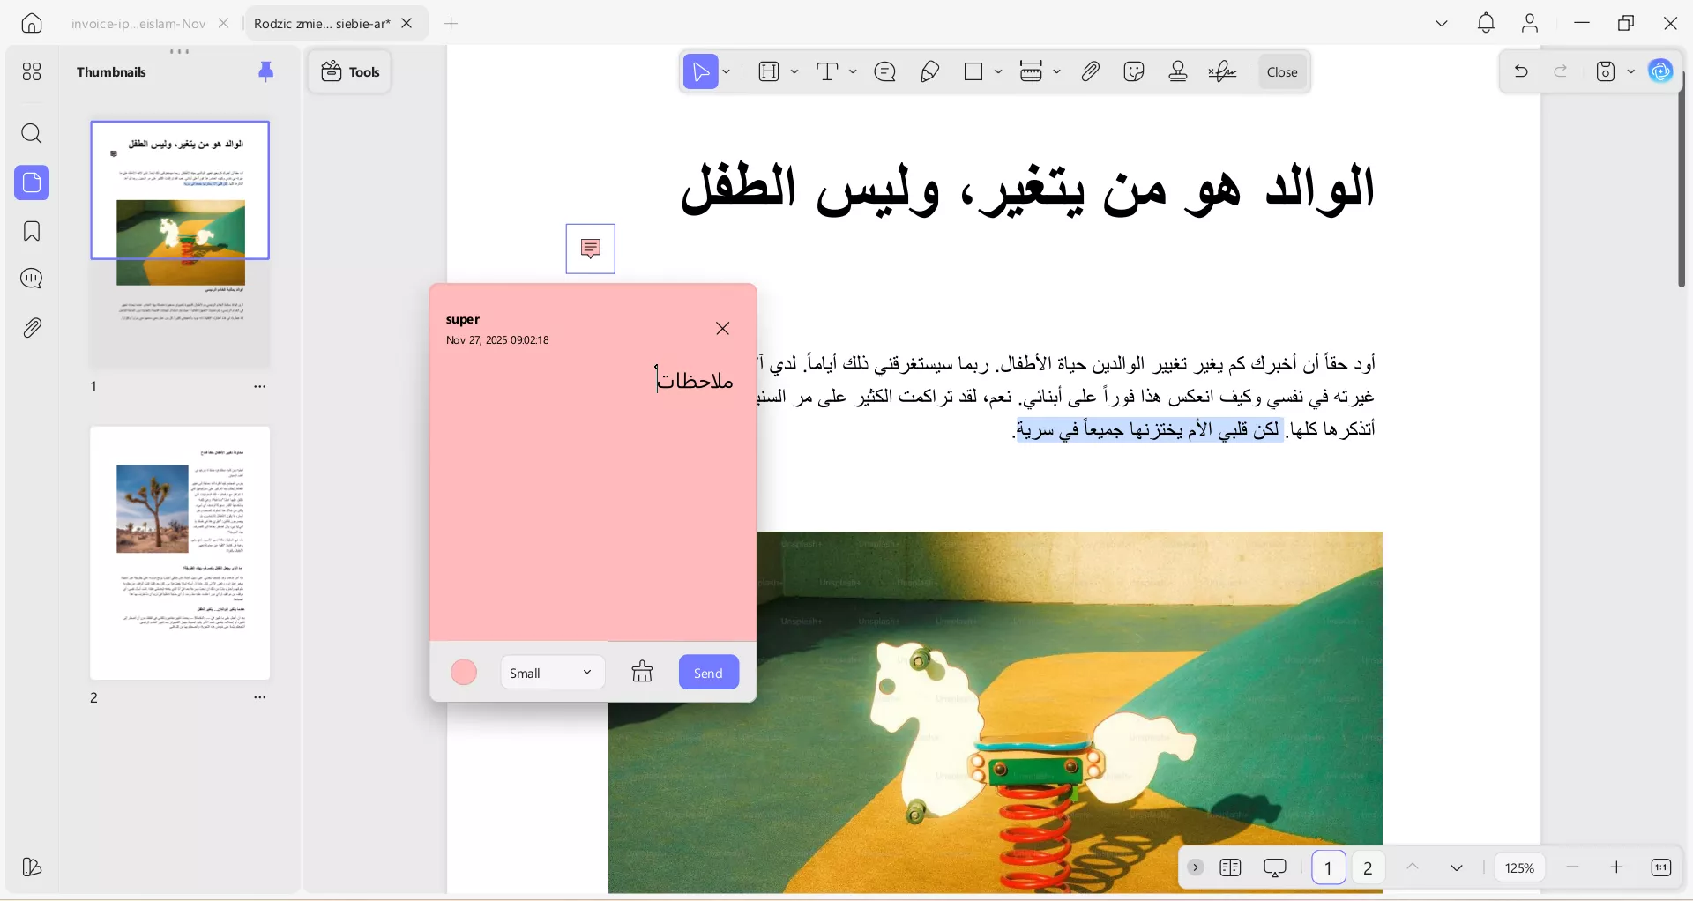Expand the tab list chevron in title bar
Viewport: 1693px width, 901px height.
(1442, 24)
